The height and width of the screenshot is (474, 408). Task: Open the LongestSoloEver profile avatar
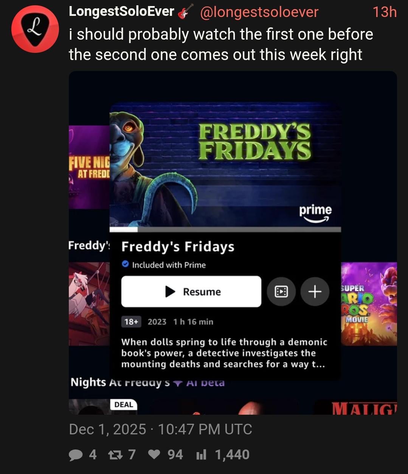point(35,29)
